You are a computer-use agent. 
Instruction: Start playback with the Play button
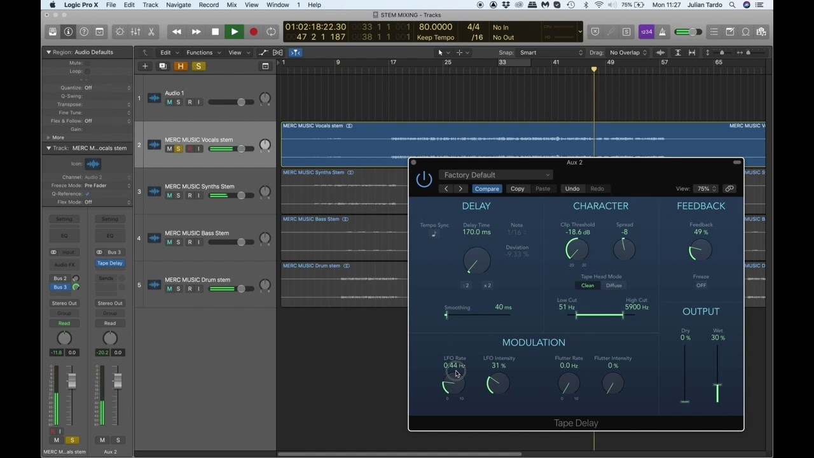[235, 32]
